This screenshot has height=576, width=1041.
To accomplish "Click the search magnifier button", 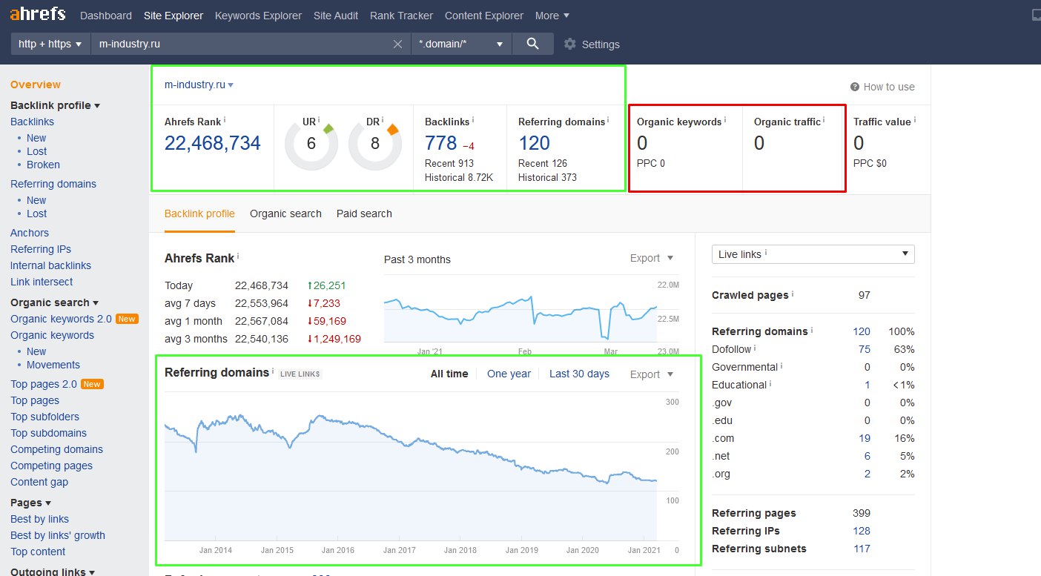I will click(x=532, y=44).
